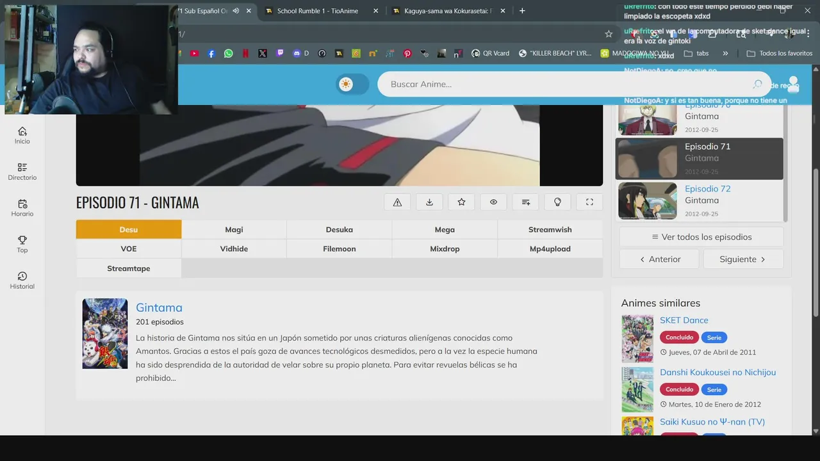
Task: Expand the hidden bookmarks chevron
Action: (725, 54)
